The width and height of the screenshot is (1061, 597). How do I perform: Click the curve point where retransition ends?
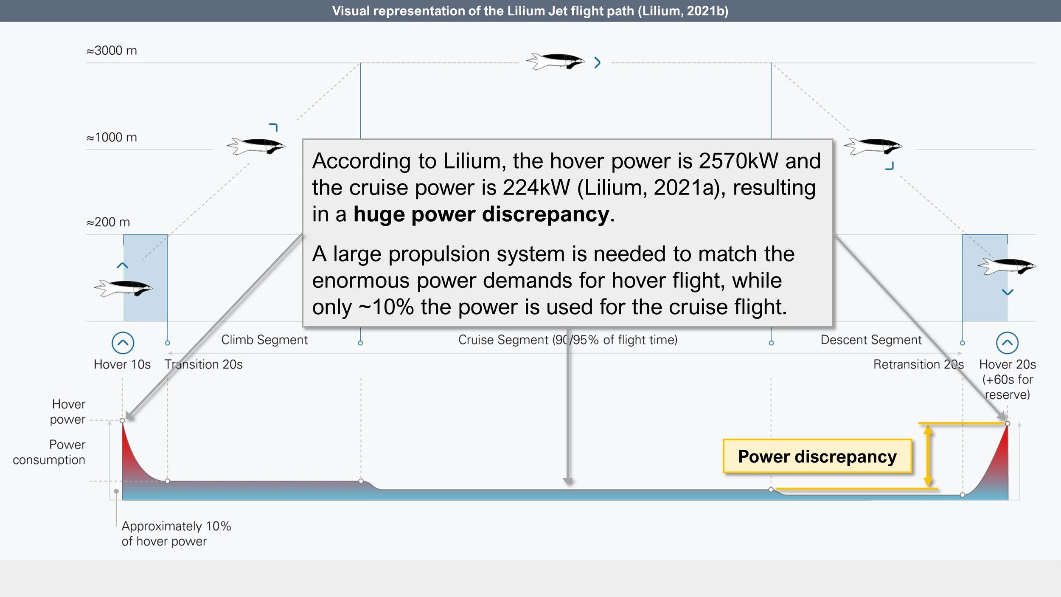[963, 495]
